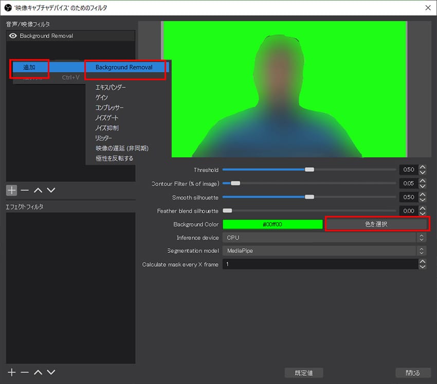Screen dimensions: 437x384
Task: Move effect filter up with bottom arrow
Action: click(38, 372)
